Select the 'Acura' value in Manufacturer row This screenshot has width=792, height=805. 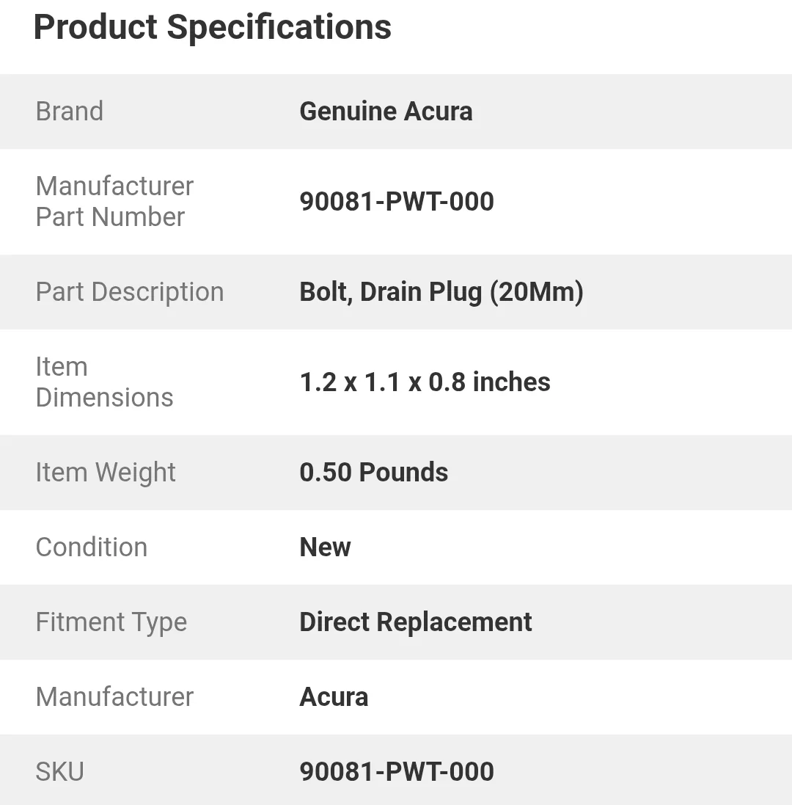[x=334, y=697]
